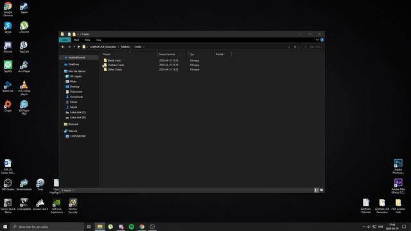This screenshot has width=411, height=231.
Task: Click Spotify icon on taskbar
Action: [131, 227]
